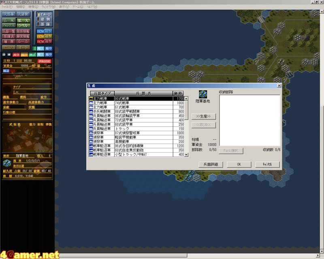
Task: Click the 陸軍基地 terrain icon in left panel
Action: coord(7,163)
